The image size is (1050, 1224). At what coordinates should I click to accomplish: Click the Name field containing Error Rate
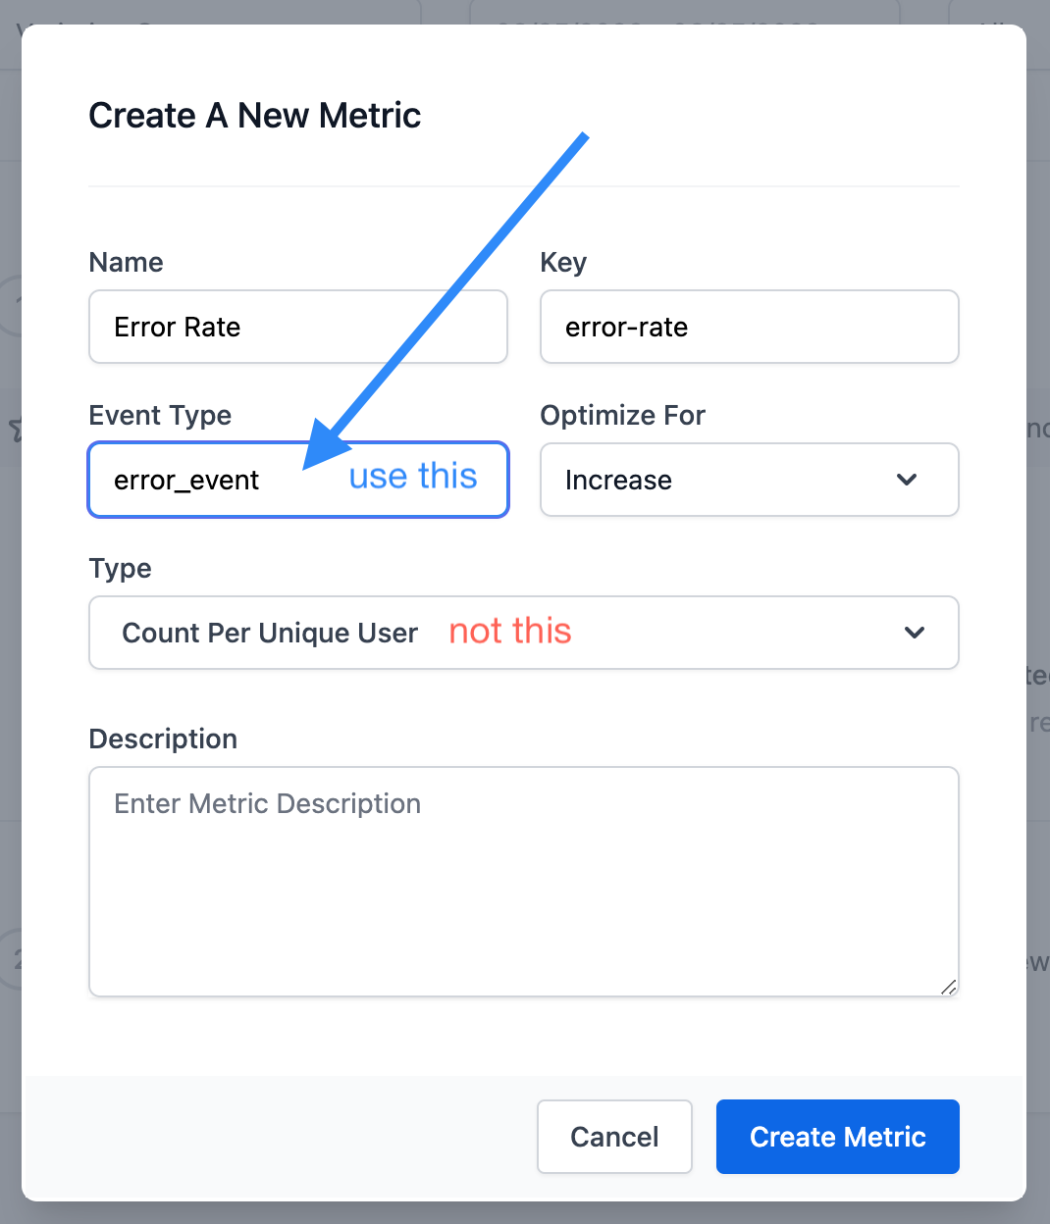(297, 327)
